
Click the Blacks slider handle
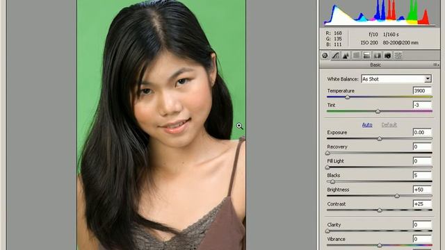click(332, 182)
